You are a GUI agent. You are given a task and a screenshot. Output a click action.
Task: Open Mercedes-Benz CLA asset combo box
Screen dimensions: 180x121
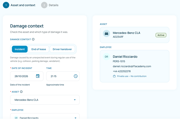[45, 100]
